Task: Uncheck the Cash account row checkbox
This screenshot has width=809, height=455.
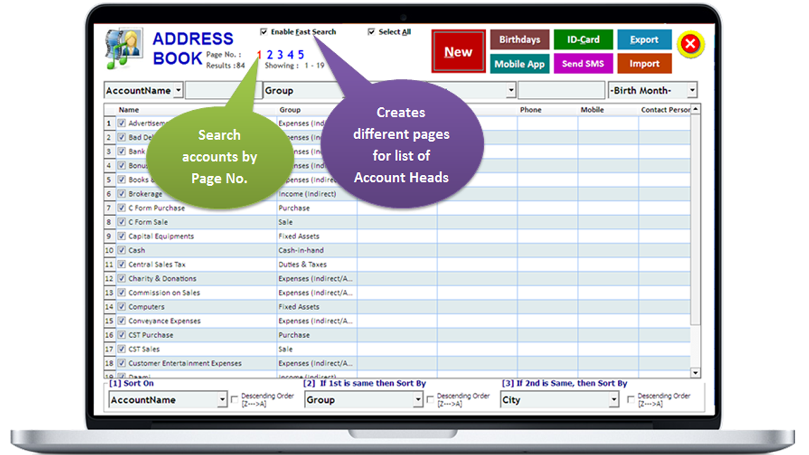Action: pos(122,251)
